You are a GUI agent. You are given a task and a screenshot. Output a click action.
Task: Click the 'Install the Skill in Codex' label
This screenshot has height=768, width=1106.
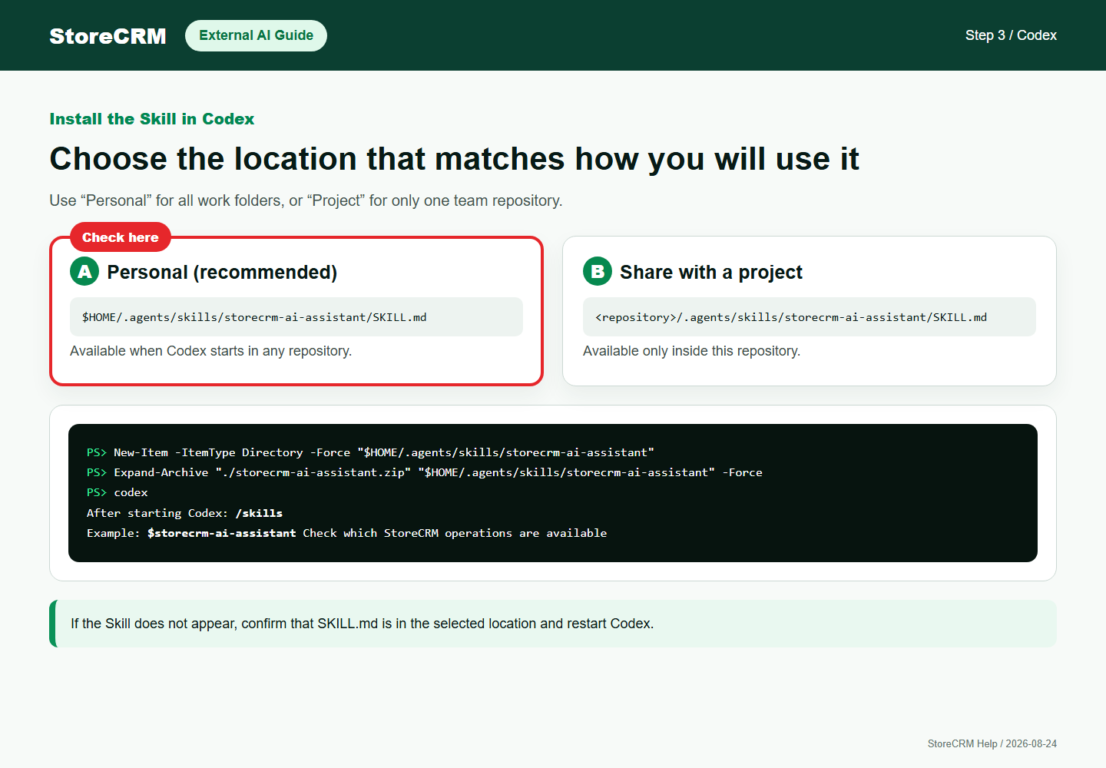(x=151, y=119)
